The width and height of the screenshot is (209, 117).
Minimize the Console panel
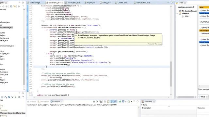point(134,101)
